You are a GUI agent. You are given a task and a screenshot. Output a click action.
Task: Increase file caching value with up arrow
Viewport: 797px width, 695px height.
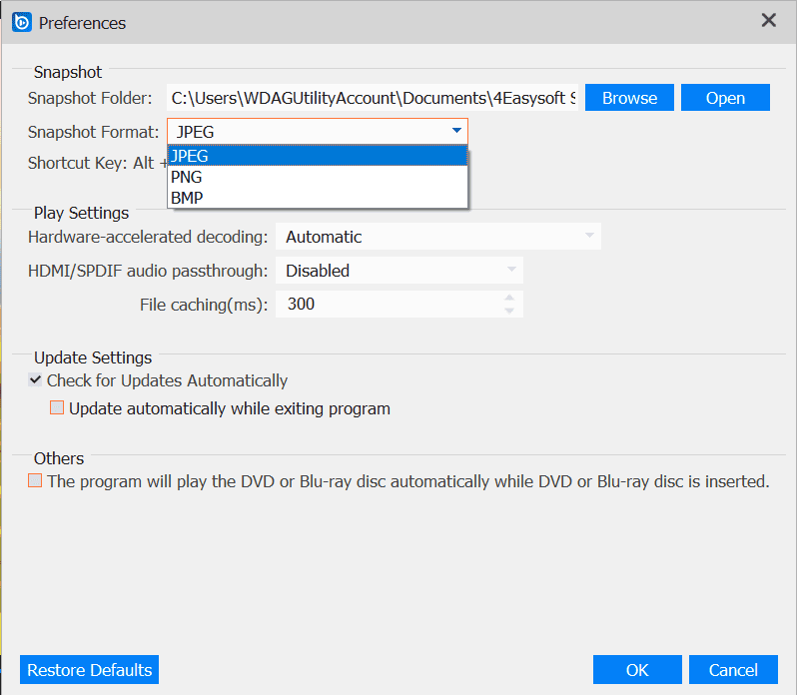[510, 298]
